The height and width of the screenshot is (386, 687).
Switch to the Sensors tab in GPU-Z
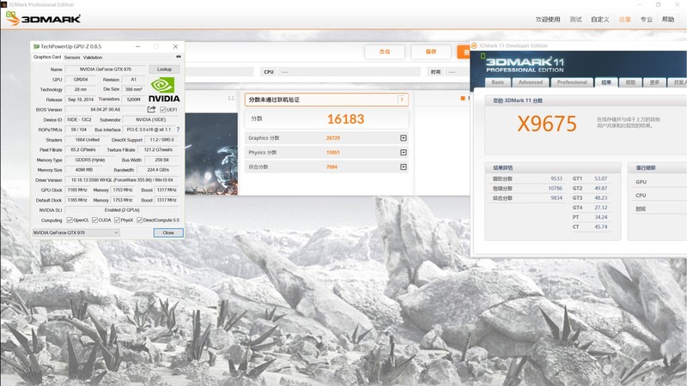pyautogui.click(x=72, y=57)
